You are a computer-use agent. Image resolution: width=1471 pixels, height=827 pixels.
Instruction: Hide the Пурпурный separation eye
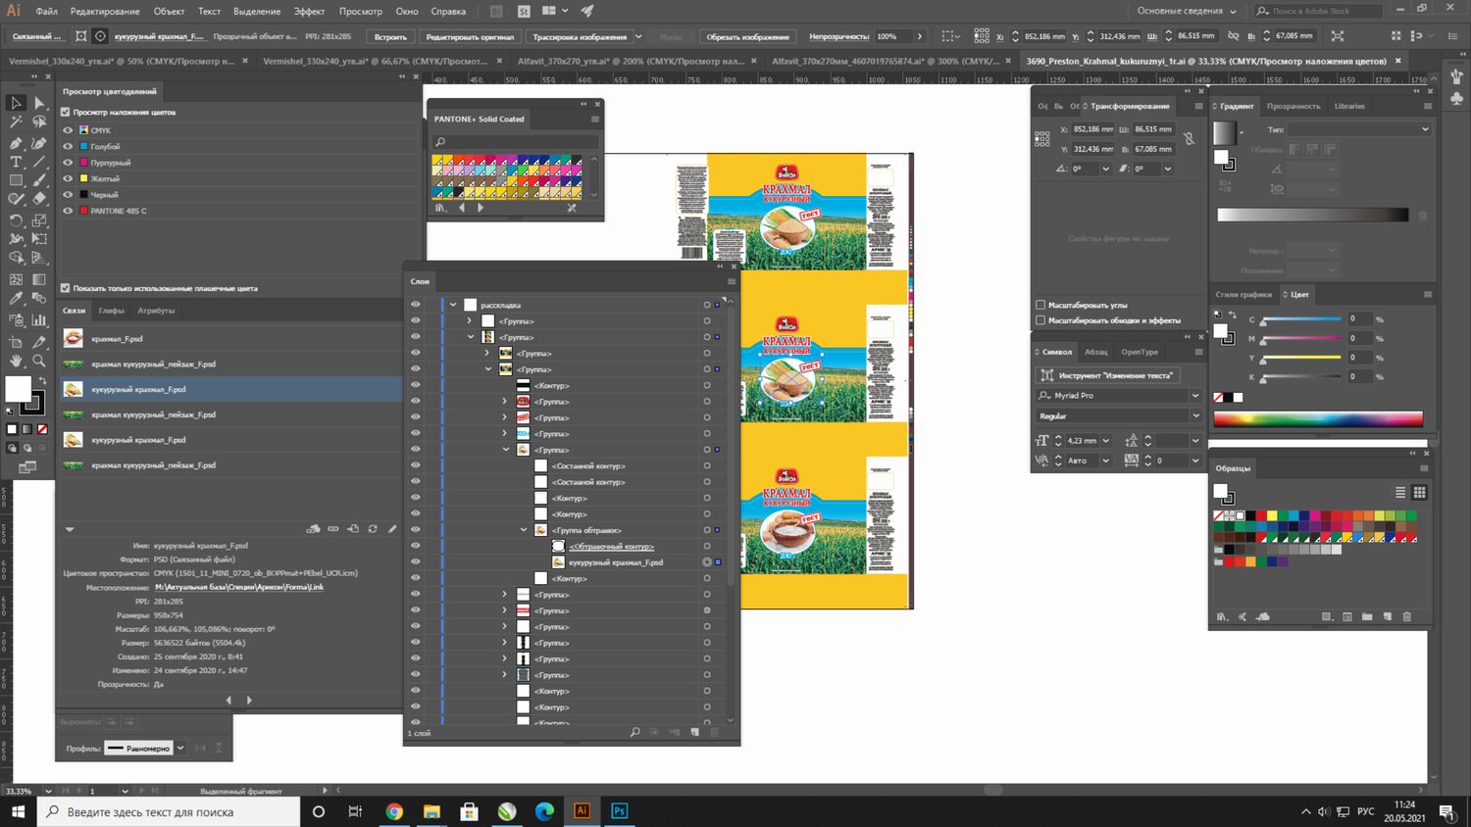[68, 163]
